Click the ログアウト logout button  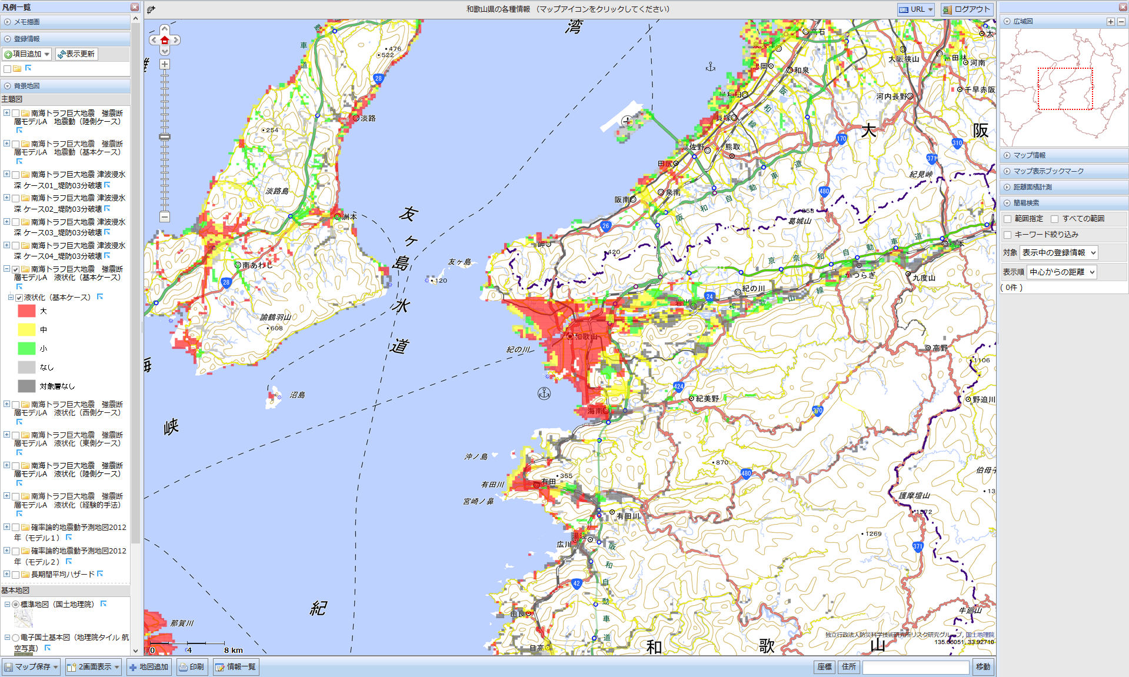(x=967, y=9)
